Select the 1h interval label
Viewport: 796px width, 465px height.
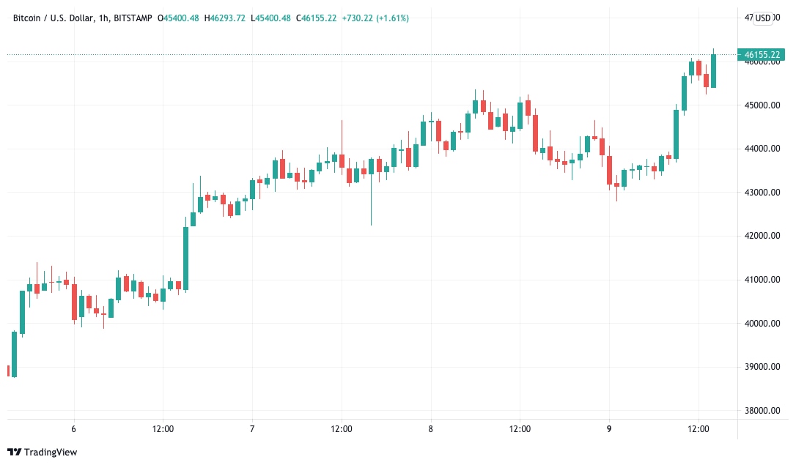coord(105,18)
